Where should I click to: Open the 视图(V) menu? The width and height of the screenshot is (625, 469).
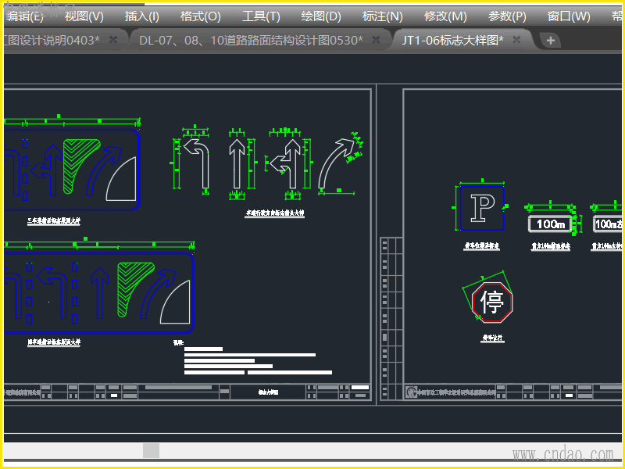[84, 16]
